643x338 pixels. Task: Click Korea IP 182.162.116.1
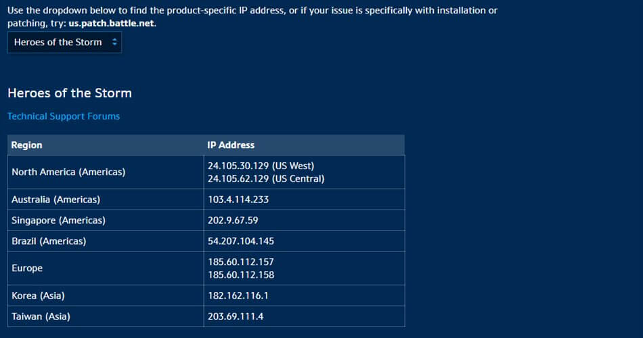(x=238, y=295)
